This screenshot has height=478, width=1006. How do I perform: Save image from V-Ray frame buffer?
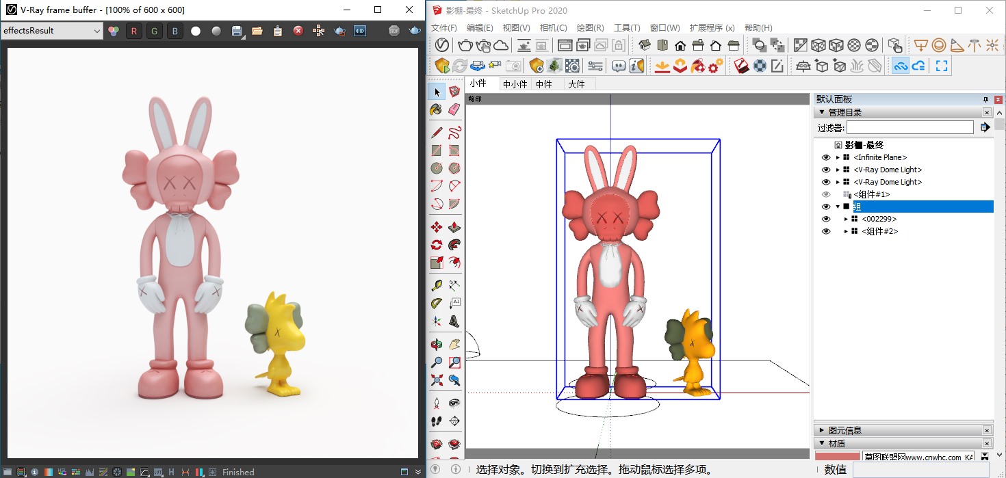[x=237, y=31]
